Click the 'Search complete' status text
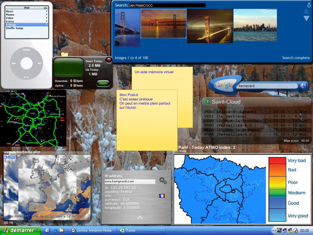 [x=296, y=58]
